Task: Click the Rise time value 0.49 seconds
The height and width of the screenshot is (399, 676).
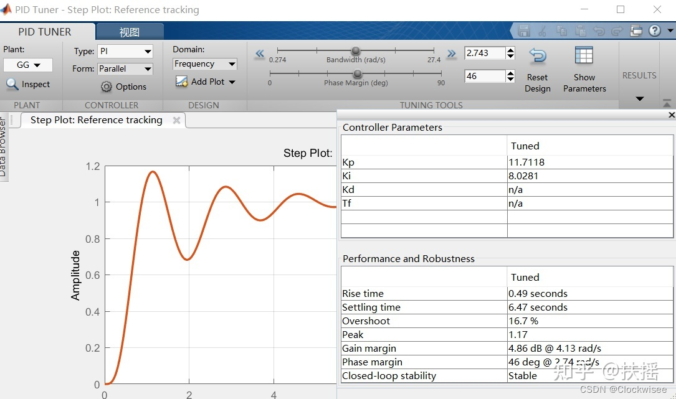Action: coord(590,293)
